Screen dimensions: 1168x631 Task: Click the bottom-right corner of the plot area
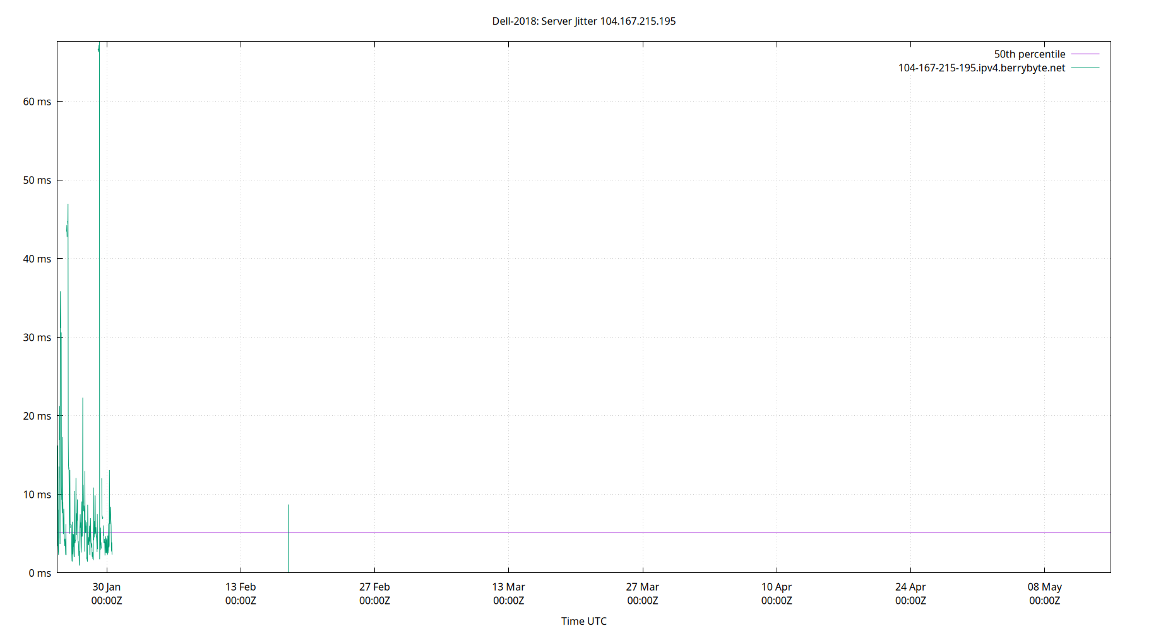(1111, 573)
